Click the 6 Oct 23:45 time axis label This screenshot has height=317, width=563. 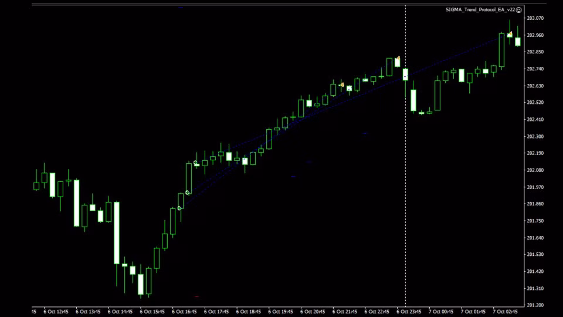point(409,312)
